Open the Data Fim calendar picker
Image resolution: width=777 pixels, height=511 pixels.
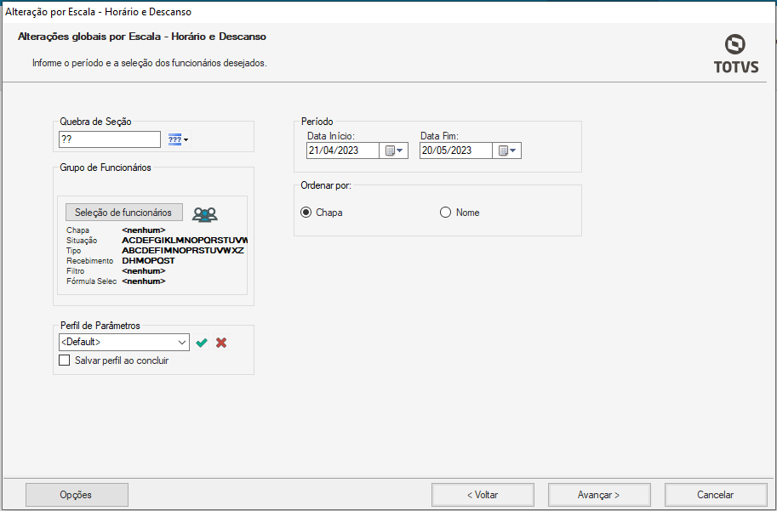coord(507,150)
